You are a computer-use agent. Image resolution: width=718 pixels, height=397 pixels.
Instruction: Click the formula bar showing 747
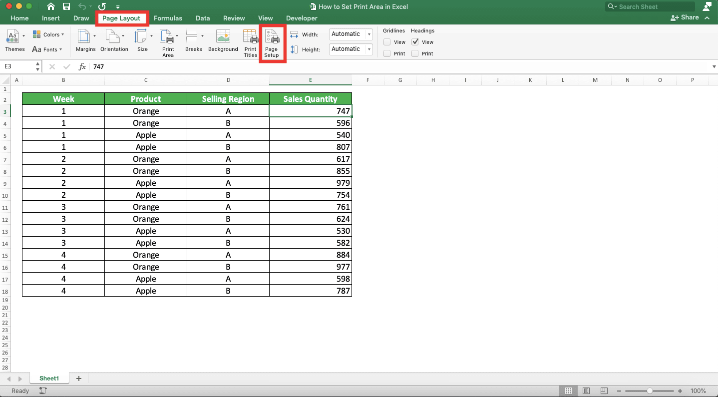(x=399, y=66)
